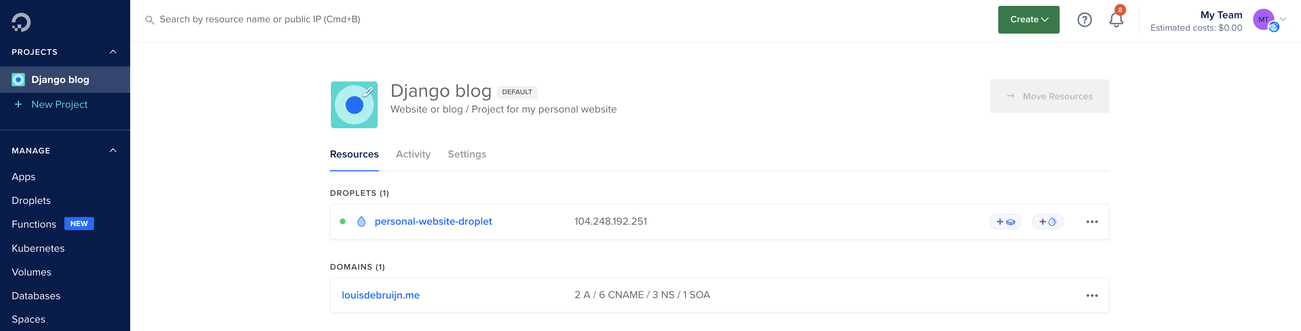Open the help question mark icon

click(x=1084, y=20)
